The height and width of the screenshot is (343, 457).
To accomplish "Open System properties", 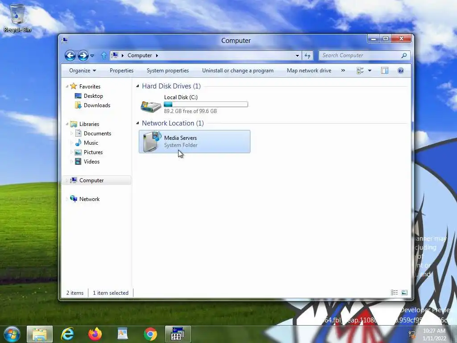I will click(x=168, y=71).
